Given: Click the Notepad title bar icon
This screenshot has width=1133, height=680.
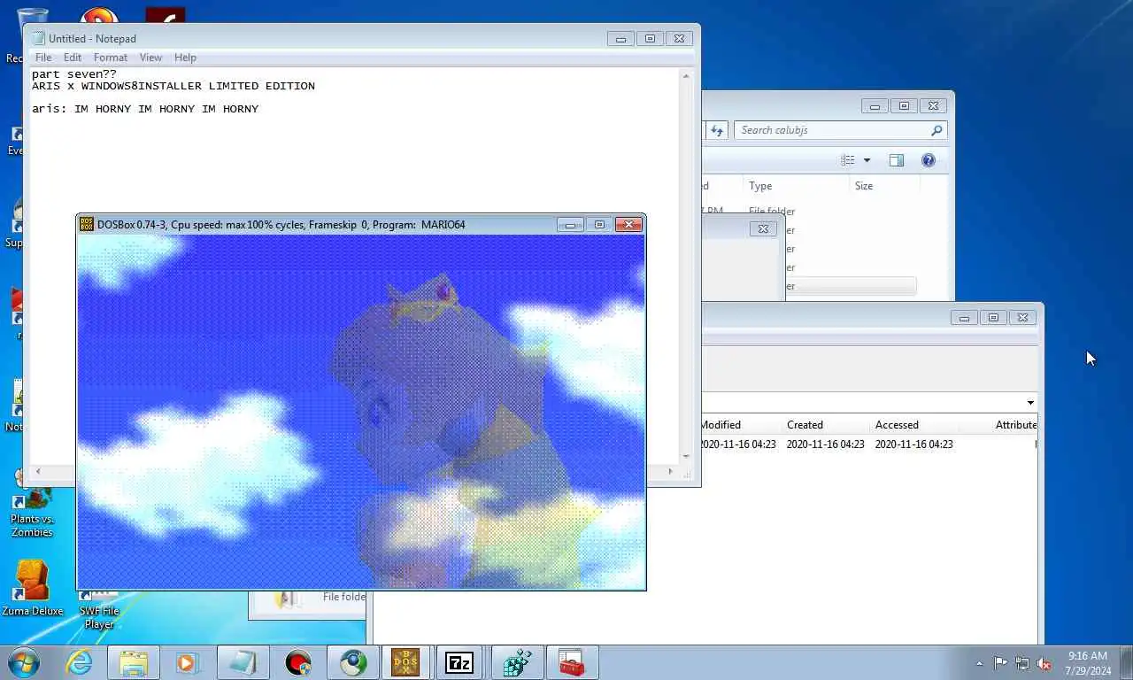Looking at the screenshot, I should point(38,38).
